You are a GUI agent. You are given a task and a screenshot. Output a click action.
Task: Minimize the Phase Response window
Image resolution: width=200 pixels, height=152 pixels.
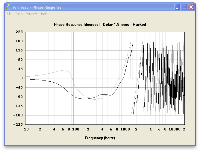point(177,7)
